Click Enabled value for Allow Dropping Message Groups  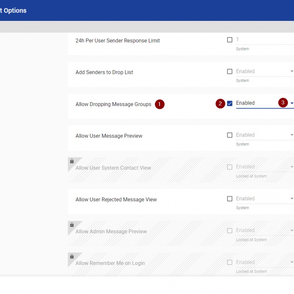[x=245, y=103]
